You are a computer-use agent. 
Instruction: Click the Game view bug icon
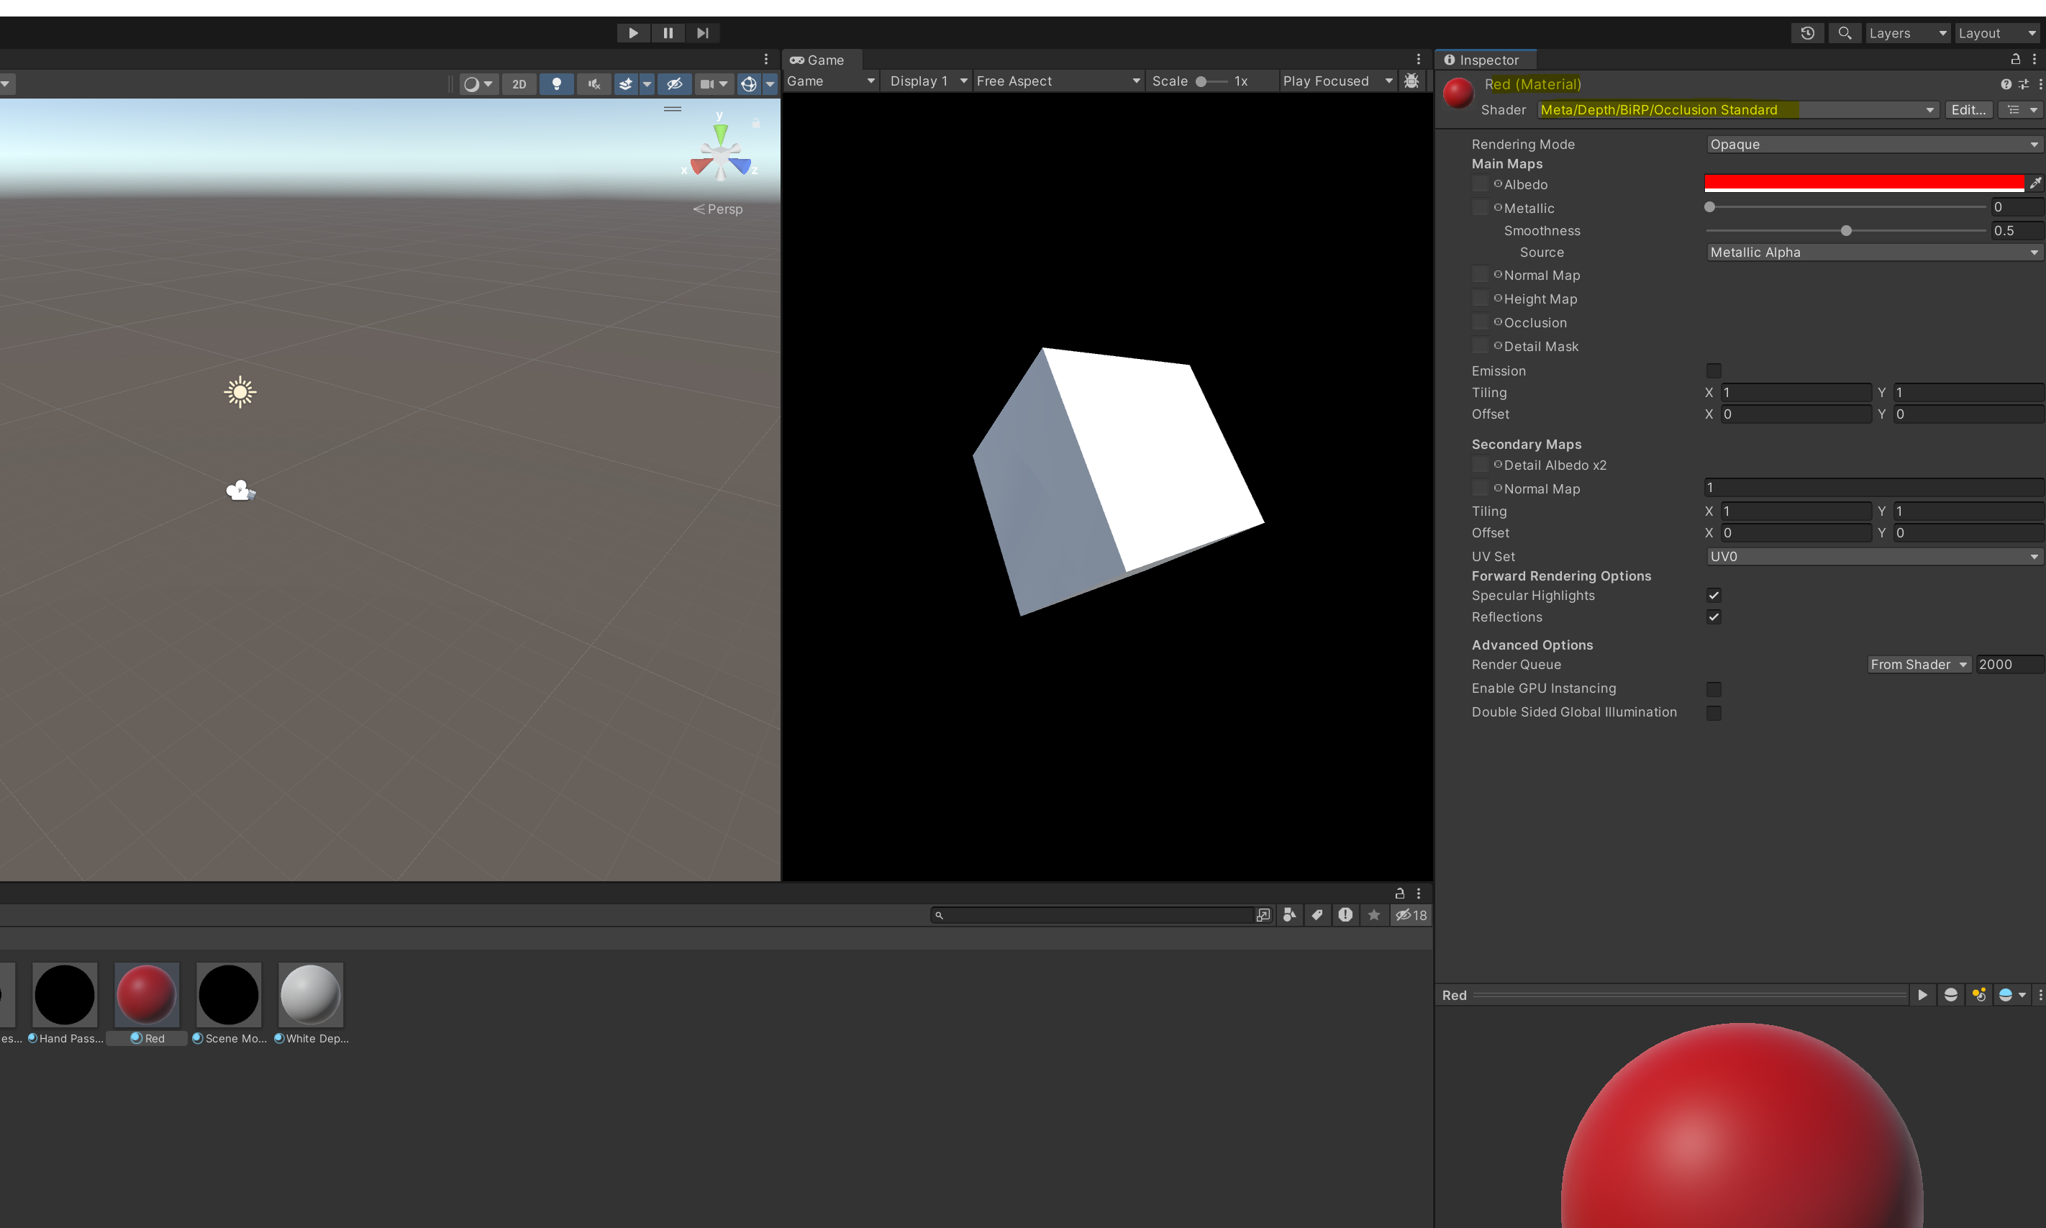pyautogui.click(x=1411, y=81)
